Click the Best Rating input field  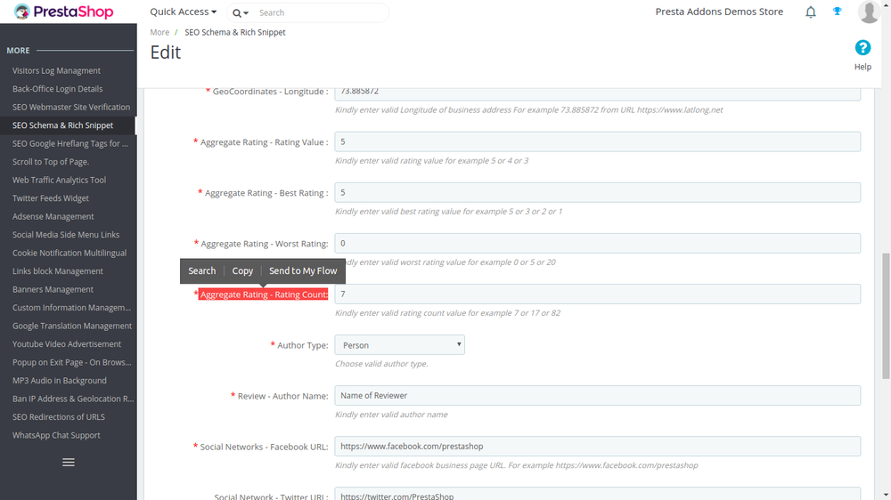tap(597, 192)
